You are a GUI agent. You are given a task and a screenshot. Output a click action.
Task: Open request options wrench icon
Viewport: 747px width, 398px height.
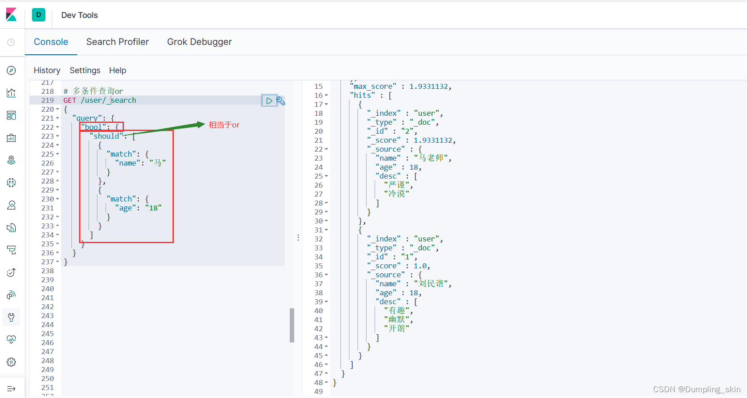click(x=281, y=101)
